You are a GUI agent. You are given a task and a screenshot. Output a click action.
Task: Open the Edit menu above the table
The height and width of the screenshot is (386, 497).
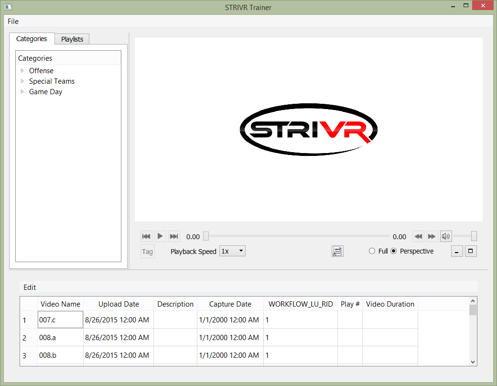(x=30, y=287)
